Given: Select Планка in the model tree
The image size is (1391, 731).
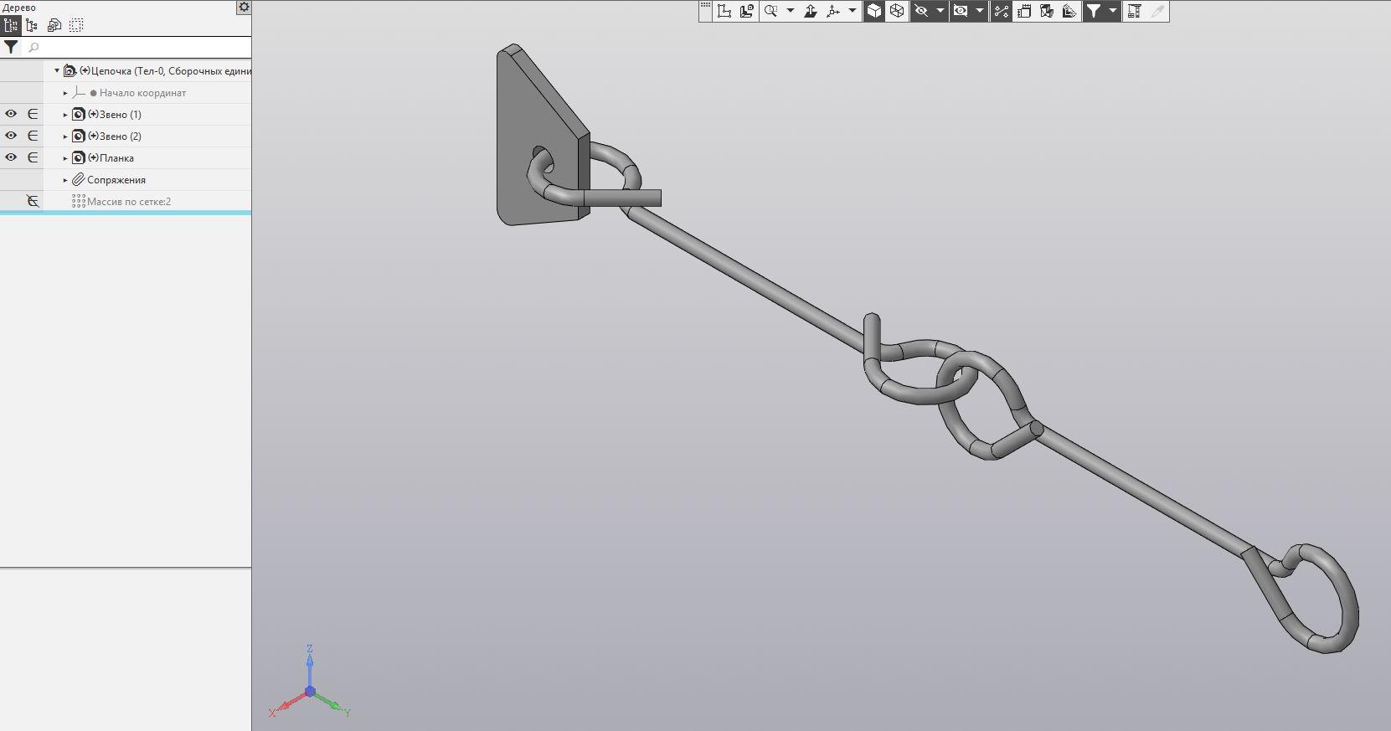Looking at the screenshot, I should [116, 158].
